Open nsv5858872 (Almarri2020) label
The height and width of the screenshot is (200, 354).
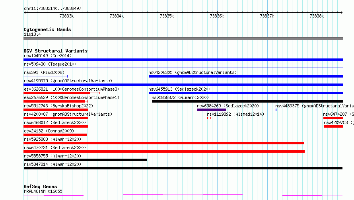(180, 97)
